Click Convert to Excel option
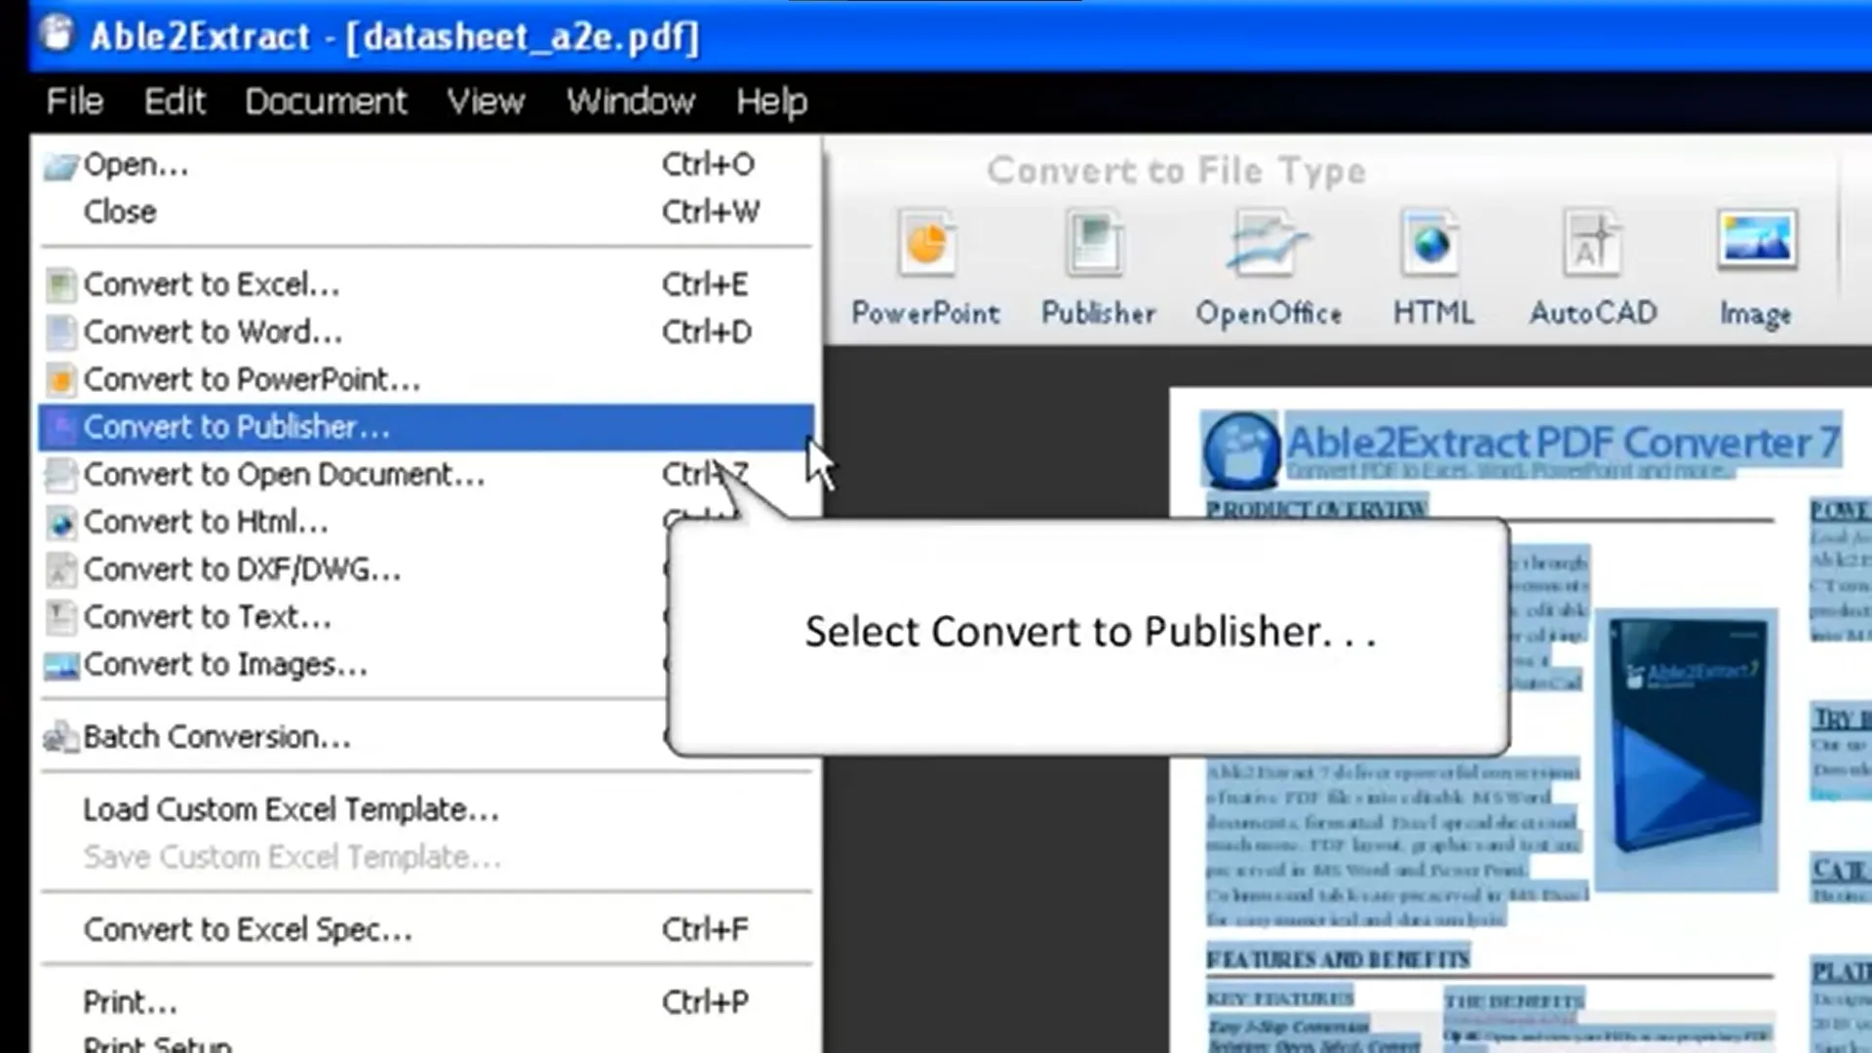 (x=211, y=284)
